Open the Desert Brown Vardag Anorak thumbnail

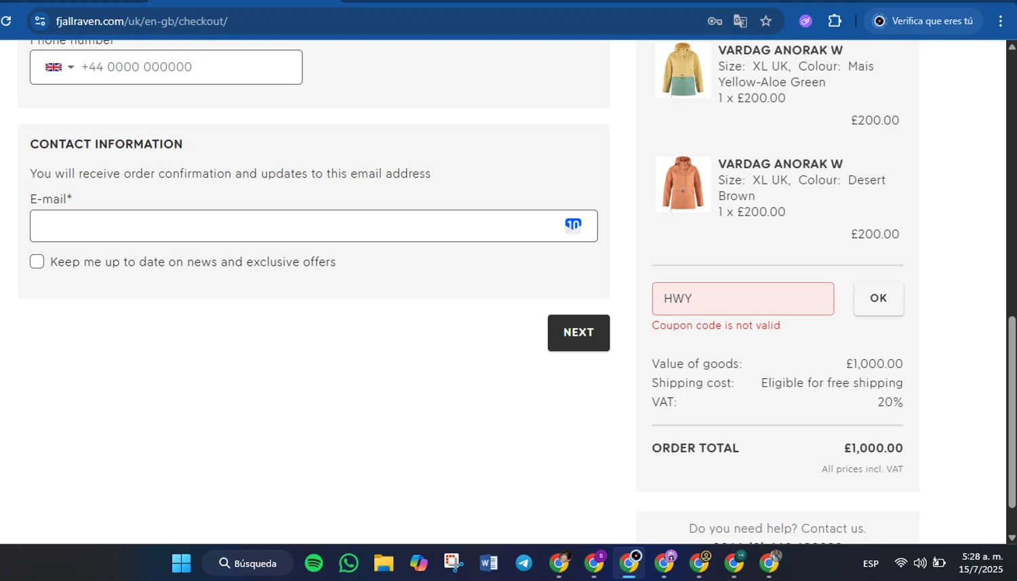pos(683,184)
